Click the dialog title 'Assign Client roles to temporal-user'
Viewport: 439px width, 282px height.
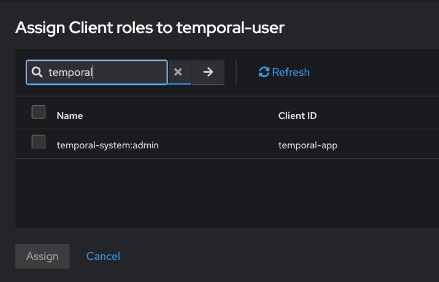click(150, 28)
